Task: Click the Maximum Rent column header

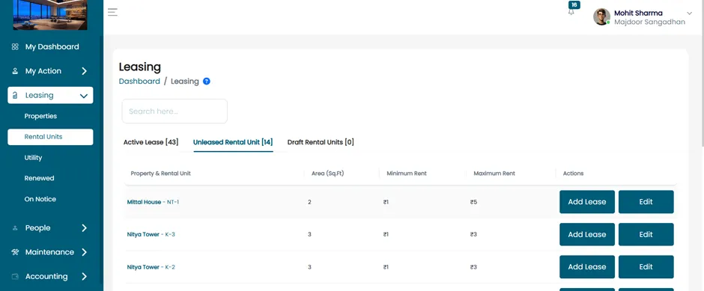Action: pyautogui.click(x=494, y=173)
